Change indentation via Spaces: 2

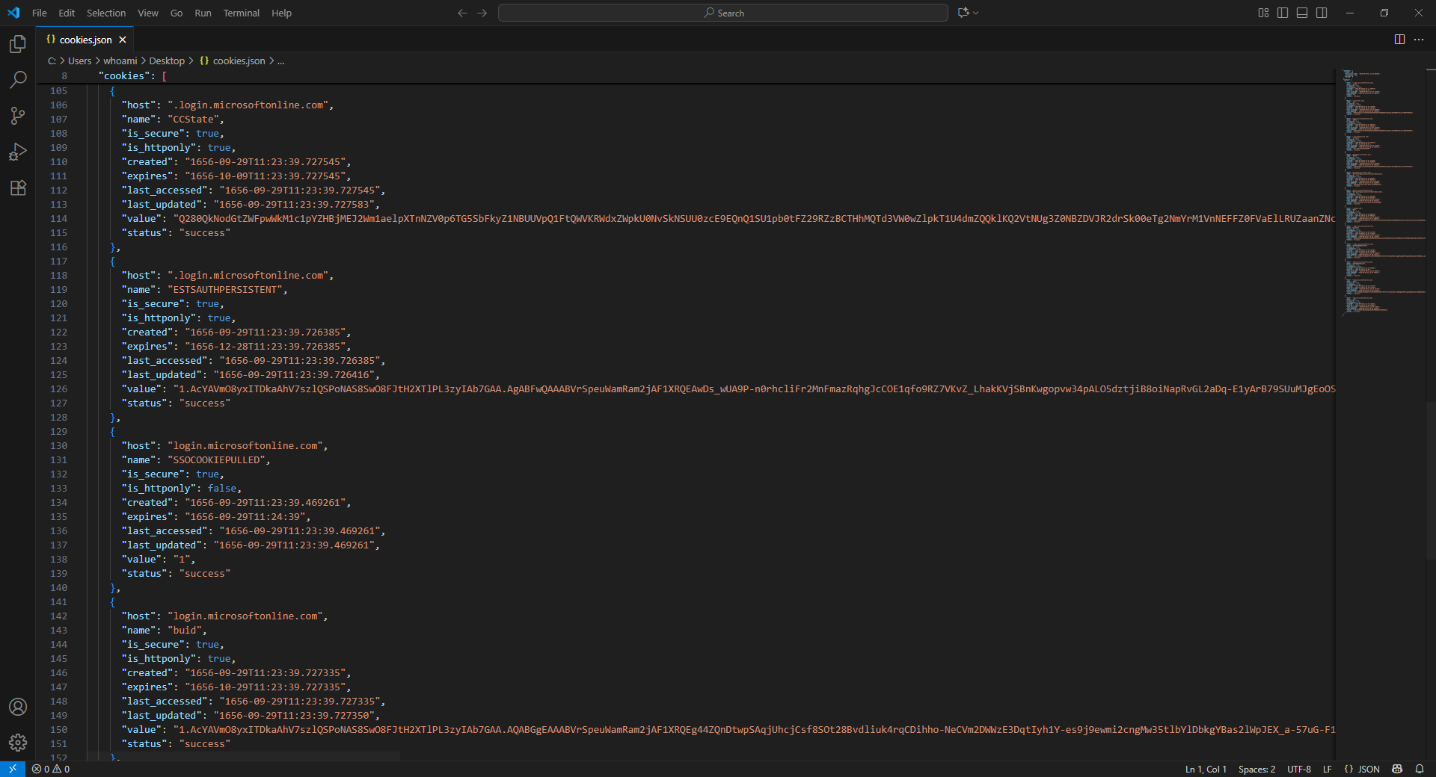pyautogui.click(x=1256, y=769)
